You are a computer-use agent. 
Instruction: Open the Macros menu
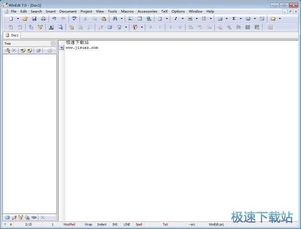127,11
